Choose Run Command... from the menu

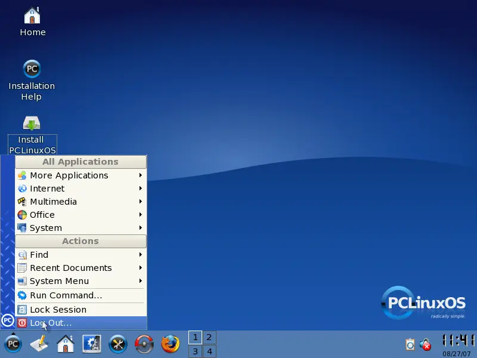click(81, 295)
